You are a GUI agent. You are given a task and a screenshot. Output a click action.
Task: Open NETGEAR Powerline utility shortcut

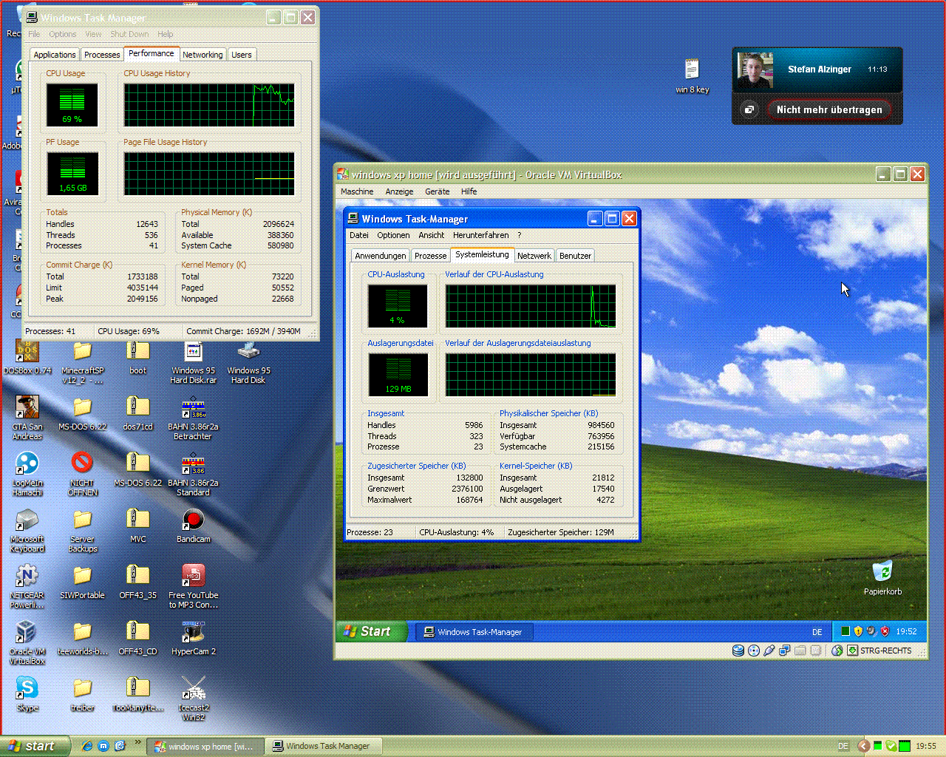tap(27, 576)
